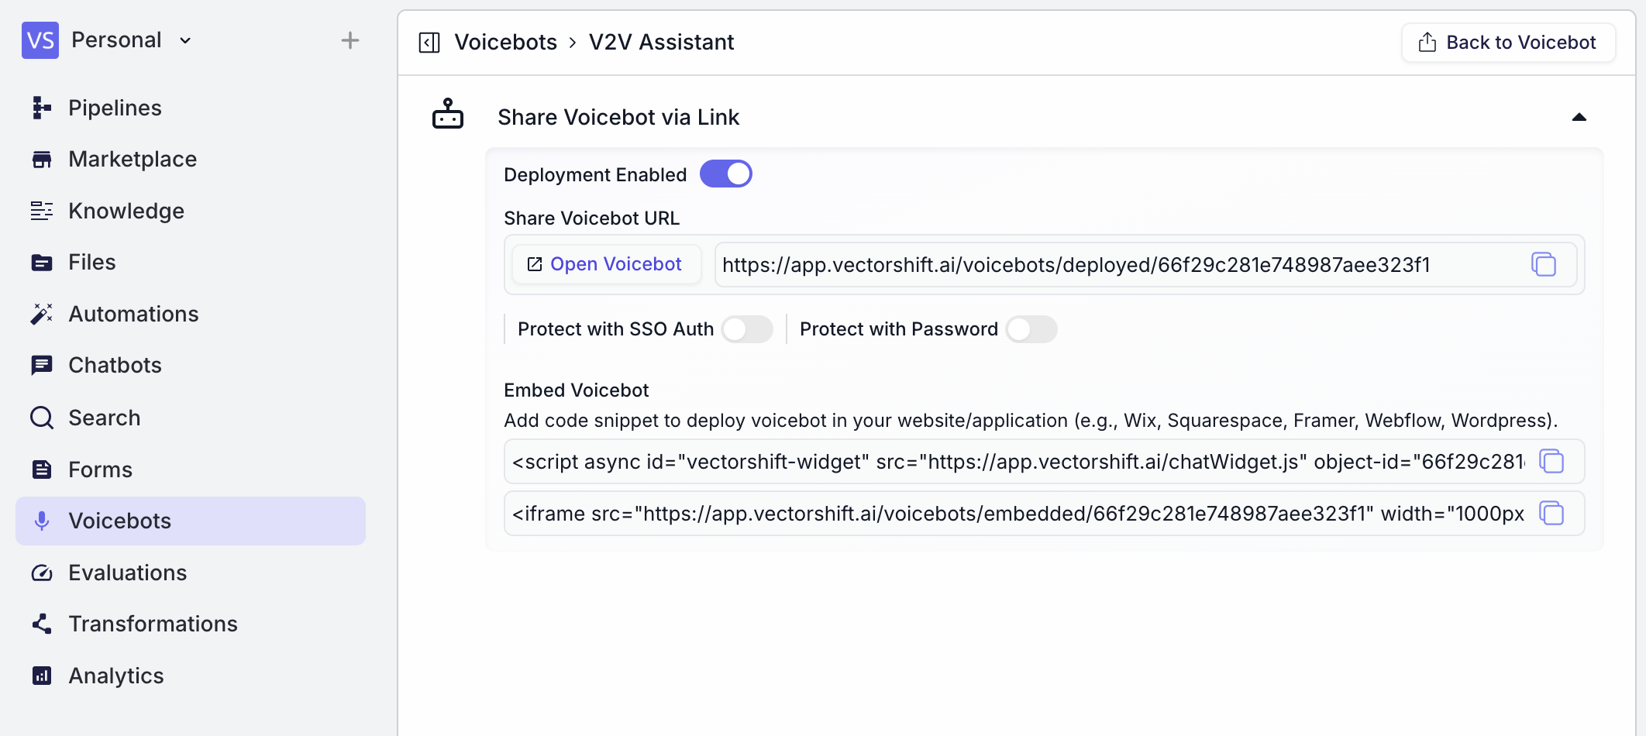Open the Automations section
Screen dimensions: 1646x736
pyautogui.click(x=133, y=314)
